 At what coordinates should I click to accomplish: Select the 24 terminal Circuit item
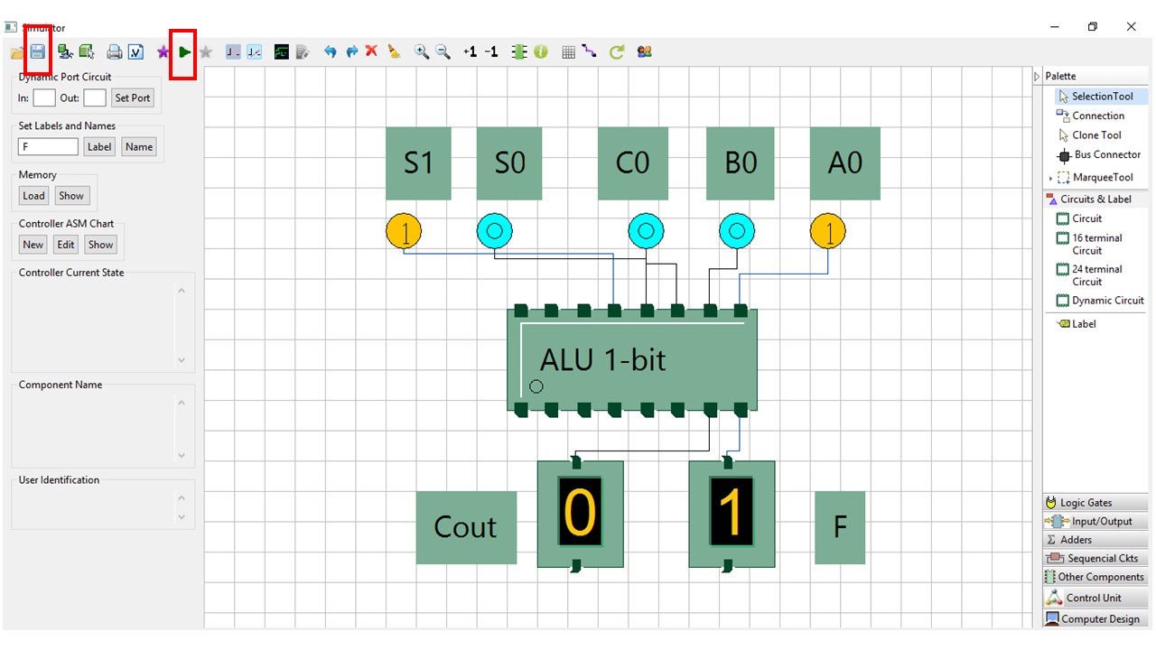(x=1088, y=275)
